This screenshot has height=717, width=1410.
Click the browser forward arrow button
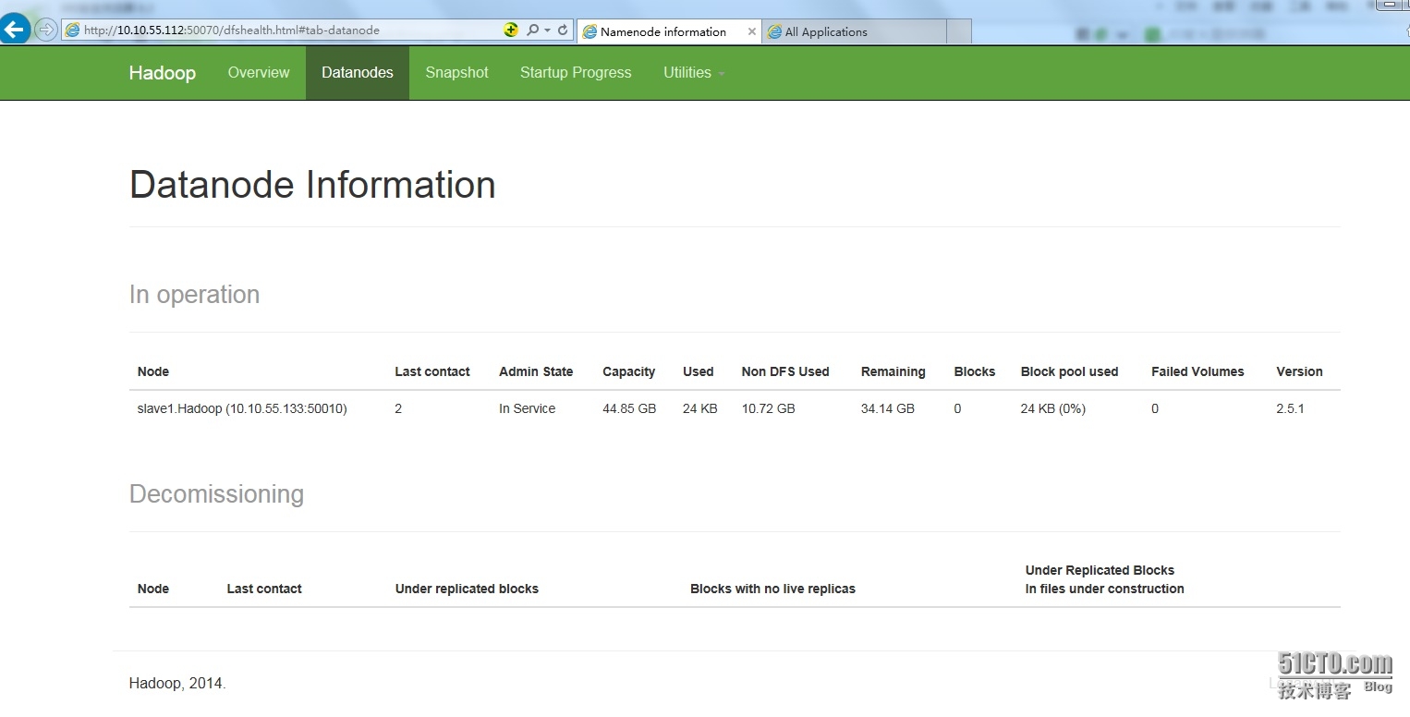tap(45, 30)
